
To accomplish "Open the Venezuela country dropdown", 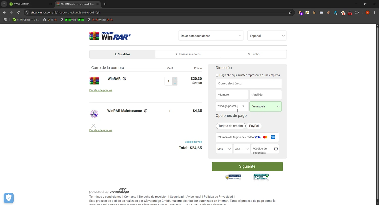I will pos(266,106).
